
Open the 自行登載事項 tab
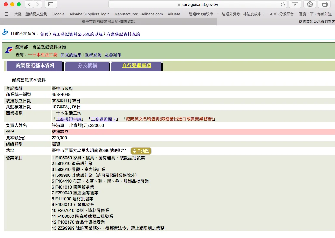coord(137,66)
